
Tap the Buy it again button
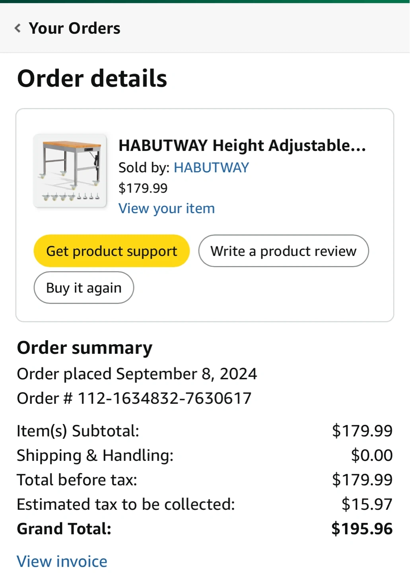point(84,288)
